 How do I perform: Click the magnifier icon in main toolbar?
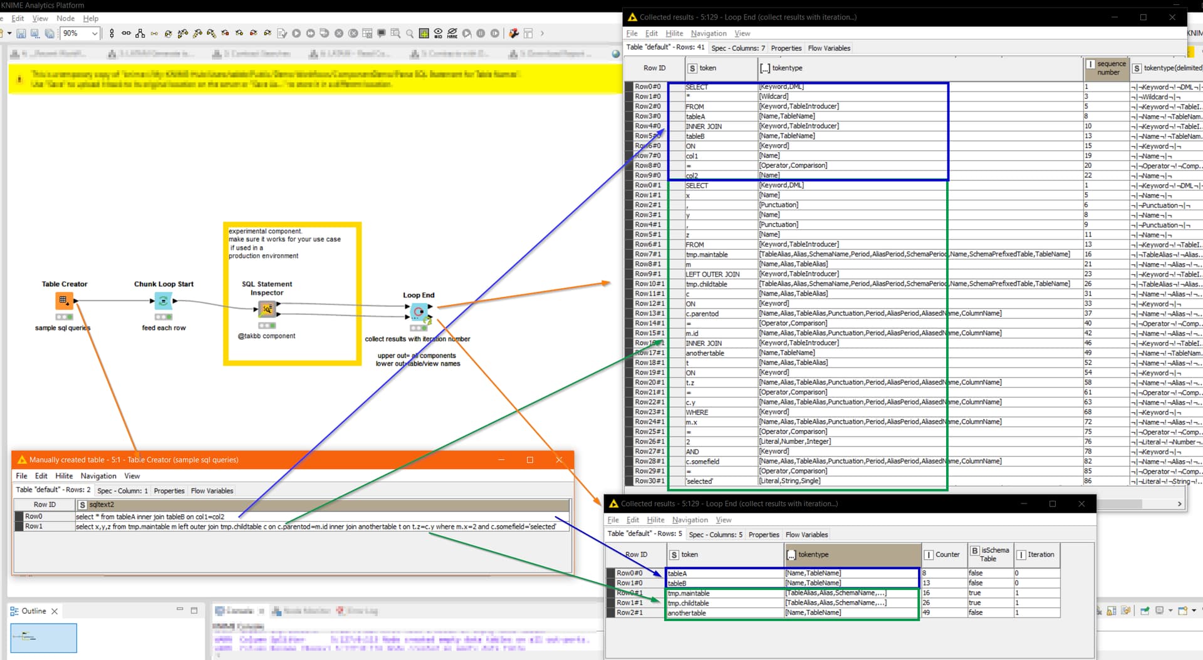click(x=410, y=33)
